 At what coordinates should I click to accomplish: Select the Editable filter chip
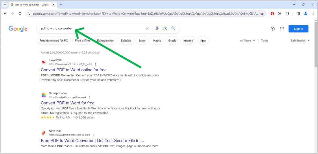point(126,41)
